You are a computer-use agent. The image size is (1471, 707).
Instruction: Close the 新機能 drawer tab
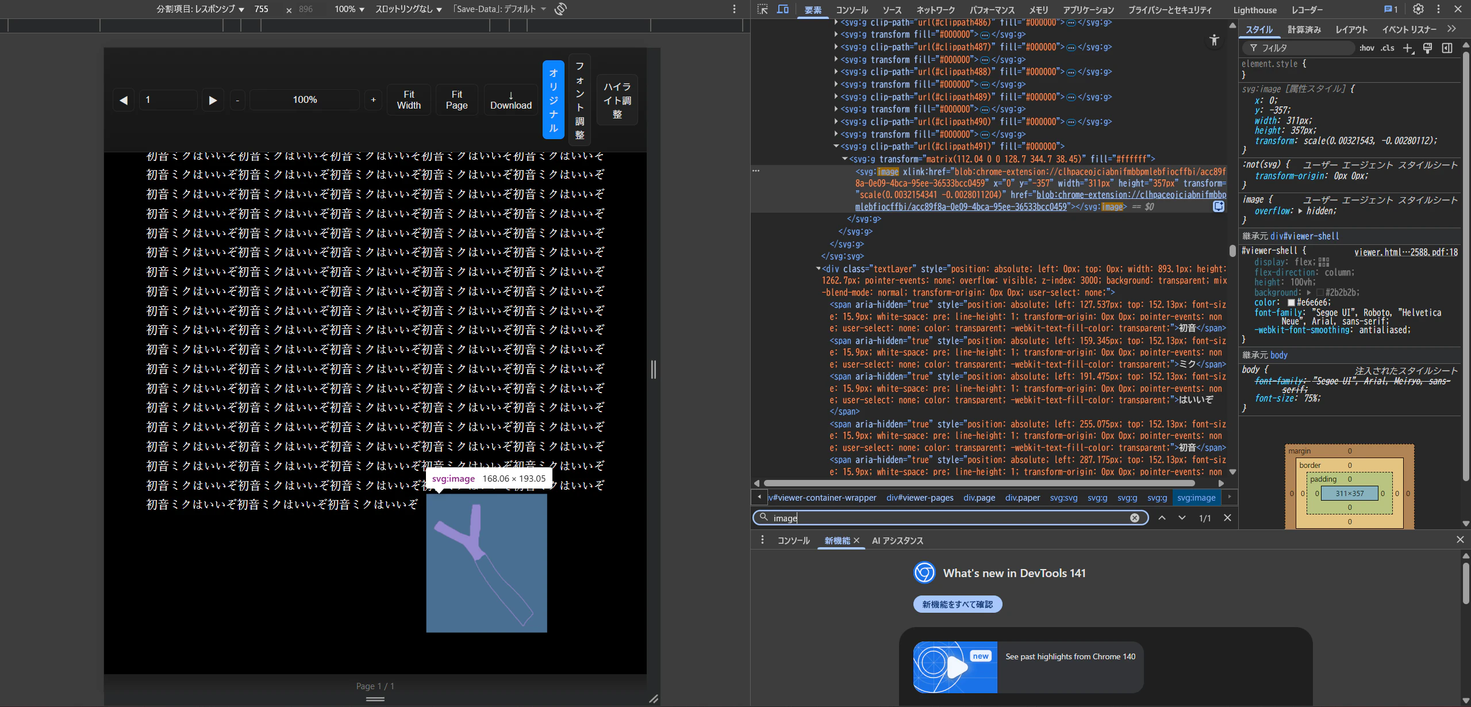tap(857, 540)
